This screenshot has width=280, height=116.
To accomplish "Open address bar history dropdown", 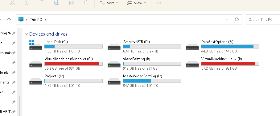I will (x=227, y=20).
